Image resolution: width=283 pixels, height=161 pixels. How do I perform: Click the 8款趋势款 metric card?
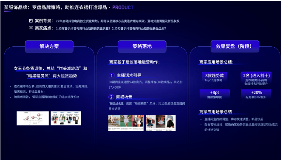[x=215, y=77]
